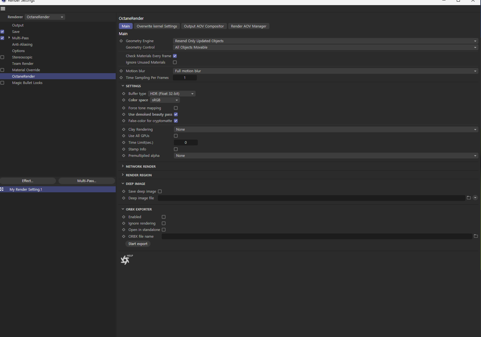The height and width of the screenshot is (337, 481).
Task: Click the keyframe diamond beside Geometry Engine
Action: pos(121,41)
